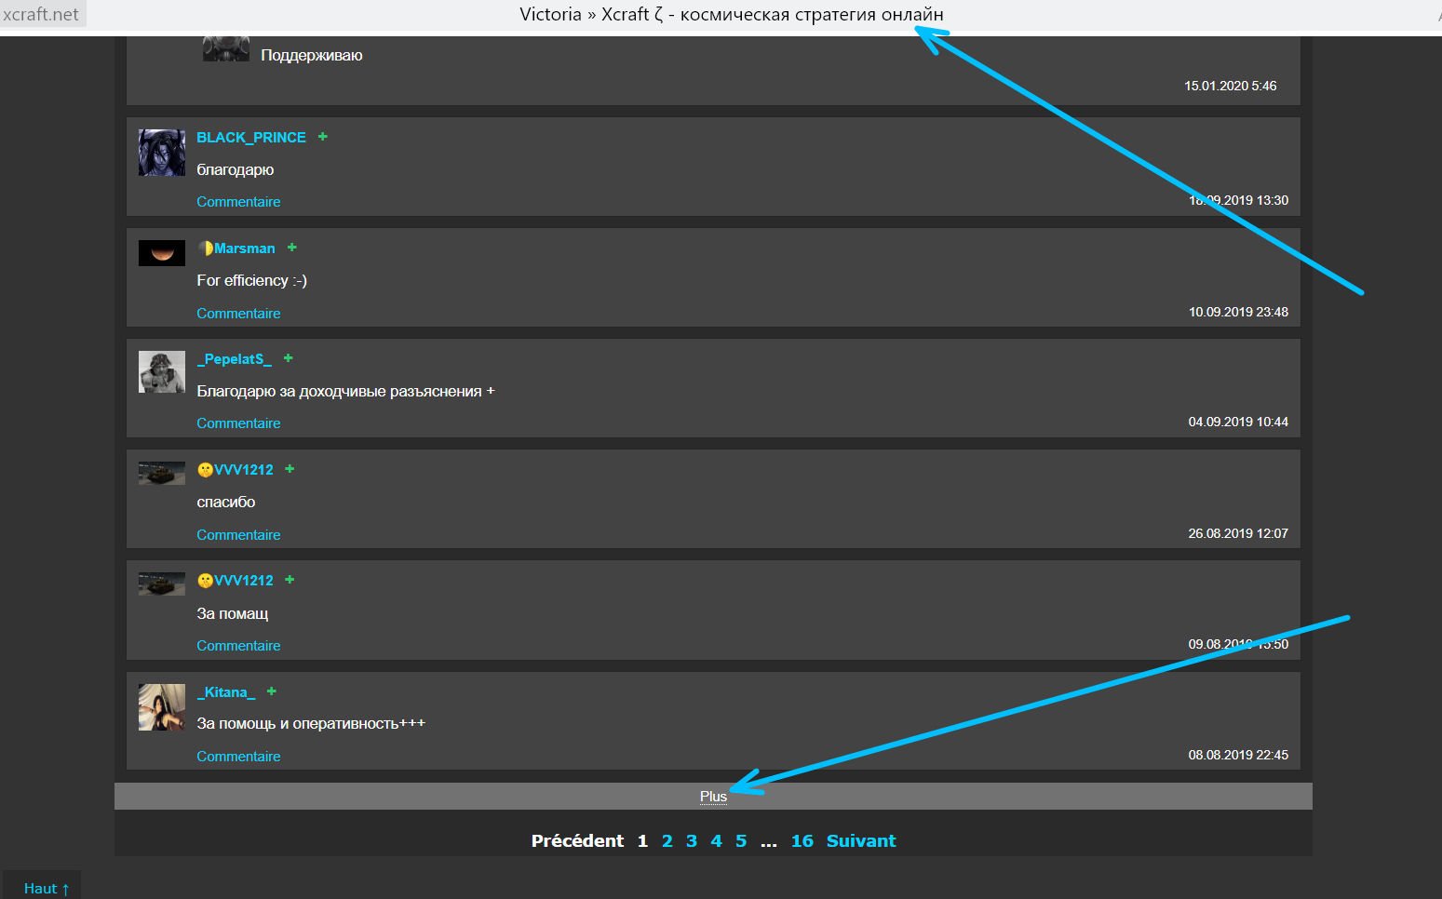Click Commentaire under BLACK_PRINCE's review

click(238, 202)
